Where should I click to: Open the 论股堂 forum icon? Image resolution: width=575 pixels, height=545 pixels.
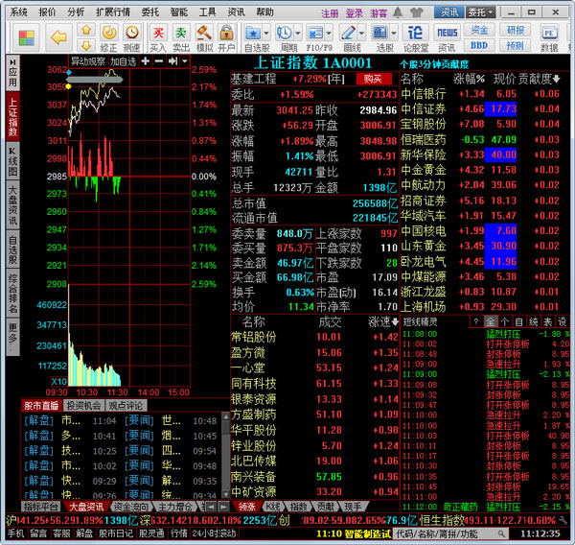point(416,33)
